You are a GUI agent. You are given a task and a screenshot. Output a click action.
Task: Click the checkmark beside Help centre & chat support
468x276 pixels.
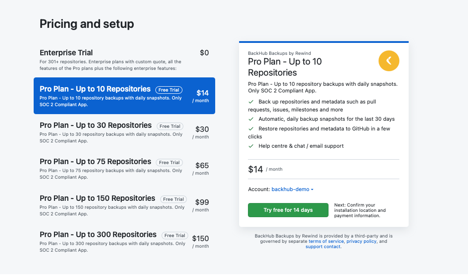coord(251,146)
